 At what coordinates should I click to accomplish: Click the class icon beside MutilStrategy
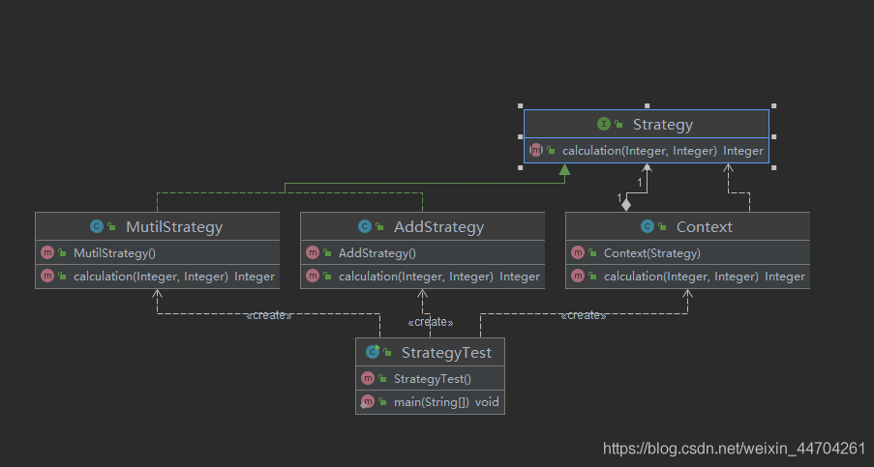coord(97,226)
